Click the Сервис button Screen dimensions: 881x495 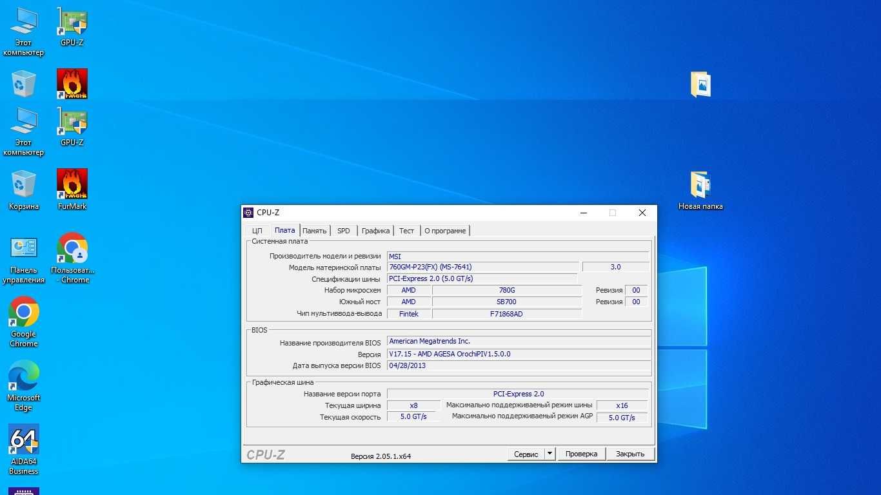tap(526, 454)
